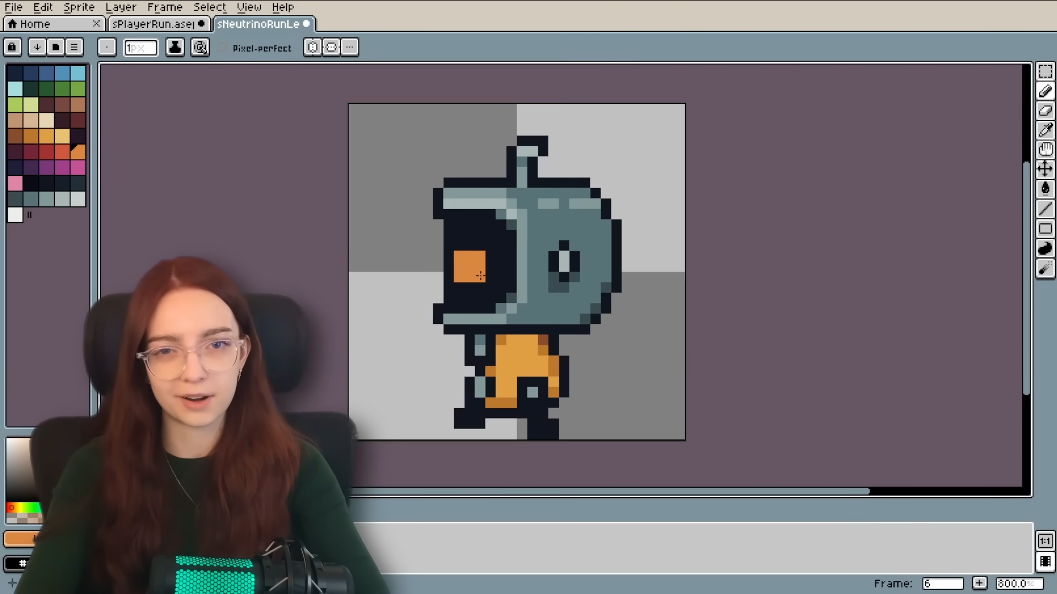Click the orange foreground color bar
1057x594 pixels.
(20, 539)
